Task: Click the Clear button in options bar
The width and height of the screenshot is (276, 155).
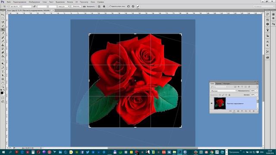Action: (76, 6)
